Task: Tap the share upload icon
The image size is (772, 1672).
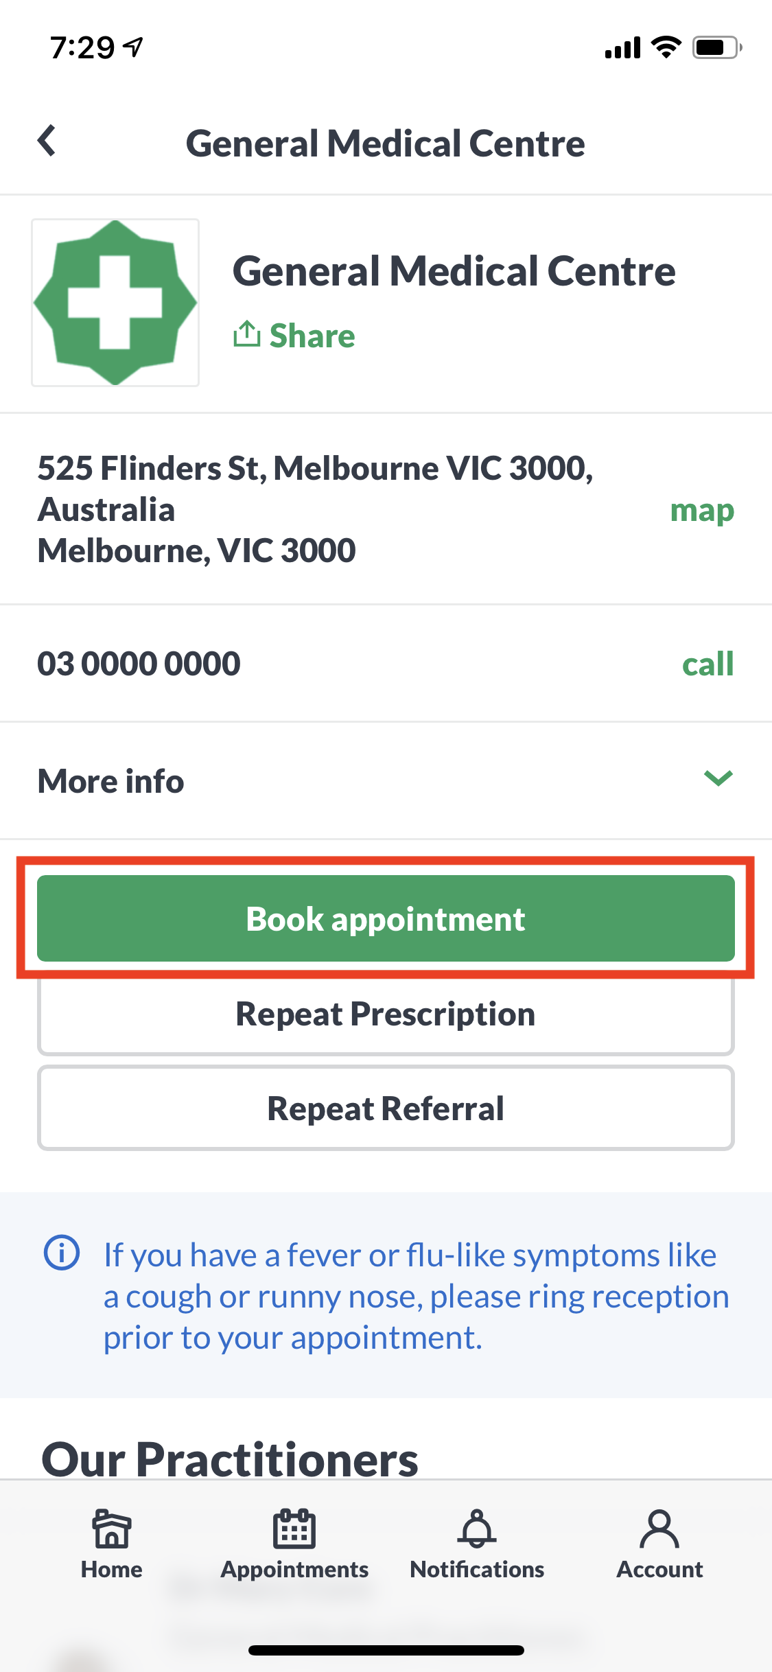Action: click(246, 334)
